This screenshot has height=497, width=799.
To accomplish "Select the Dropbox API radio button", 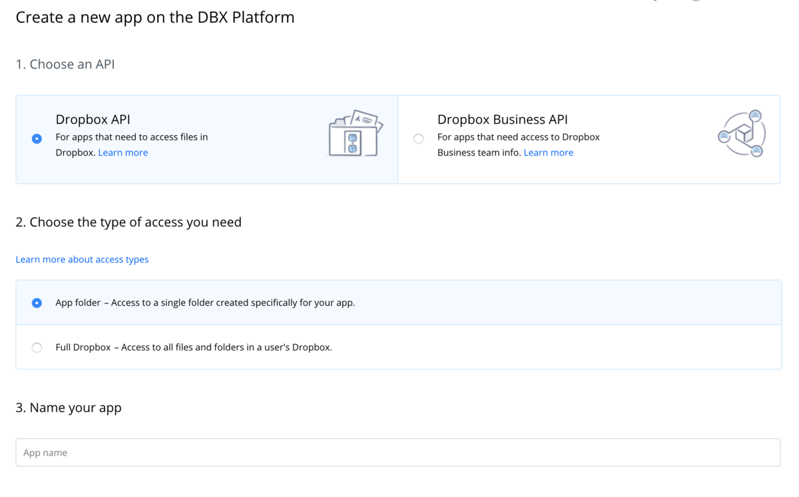I will coord(37,138).
